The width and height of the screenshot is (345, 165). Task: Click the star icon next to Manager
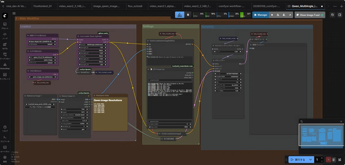(272, 15)
